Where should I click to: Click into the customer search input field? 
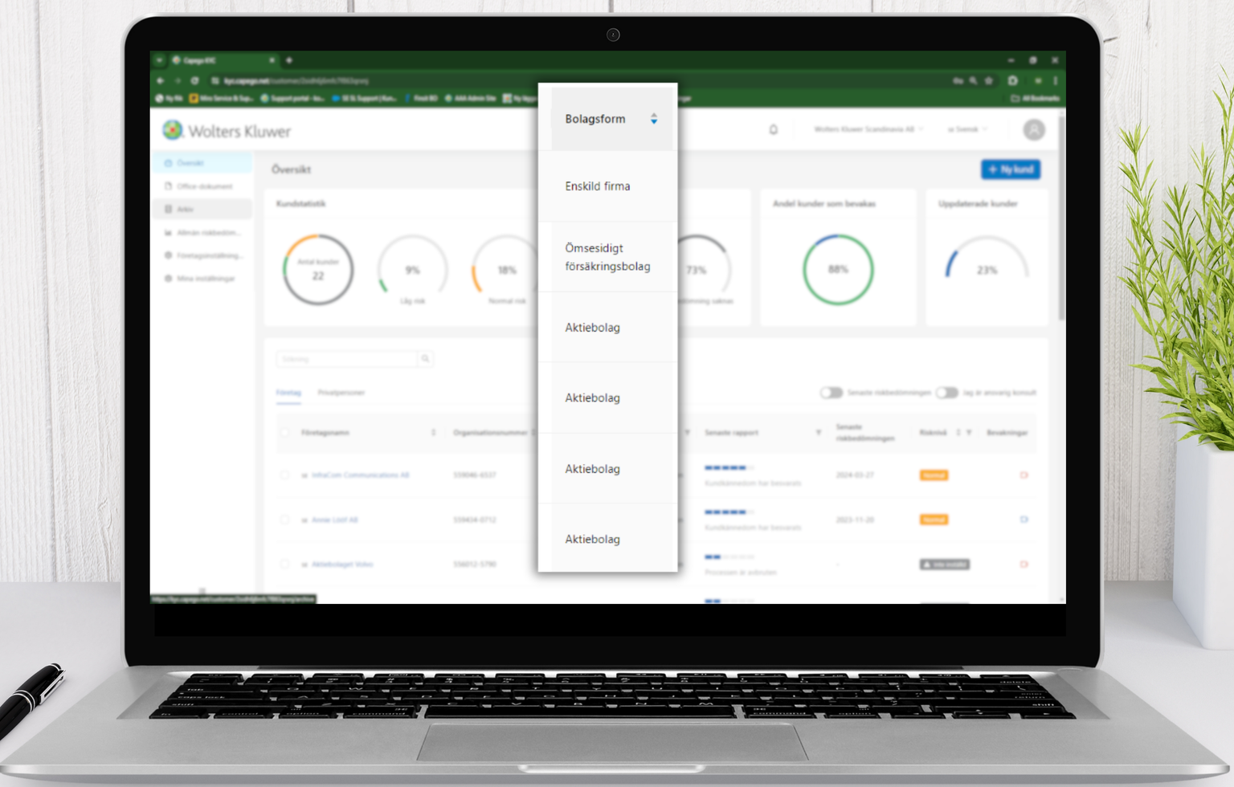pos(345,359)
